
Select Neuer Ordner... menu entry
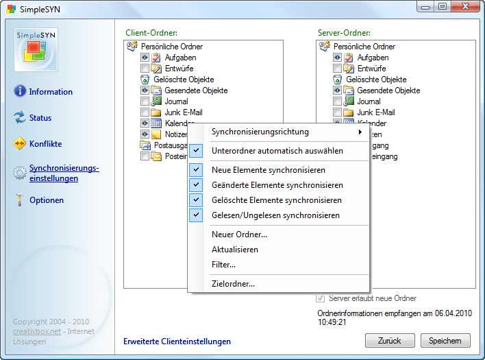pos(239,235)
